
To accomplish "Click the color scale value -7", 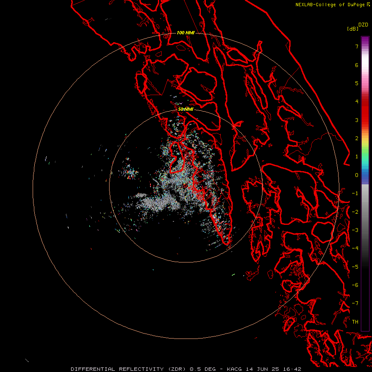I will [355, 303].
